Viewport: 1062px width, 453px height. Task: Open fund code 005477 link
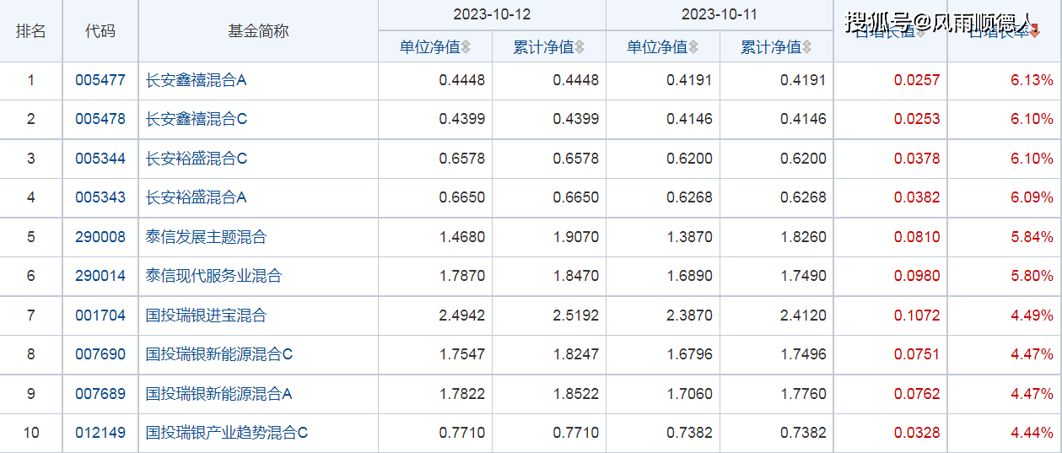pyautogui.click(x=100, y=81)
